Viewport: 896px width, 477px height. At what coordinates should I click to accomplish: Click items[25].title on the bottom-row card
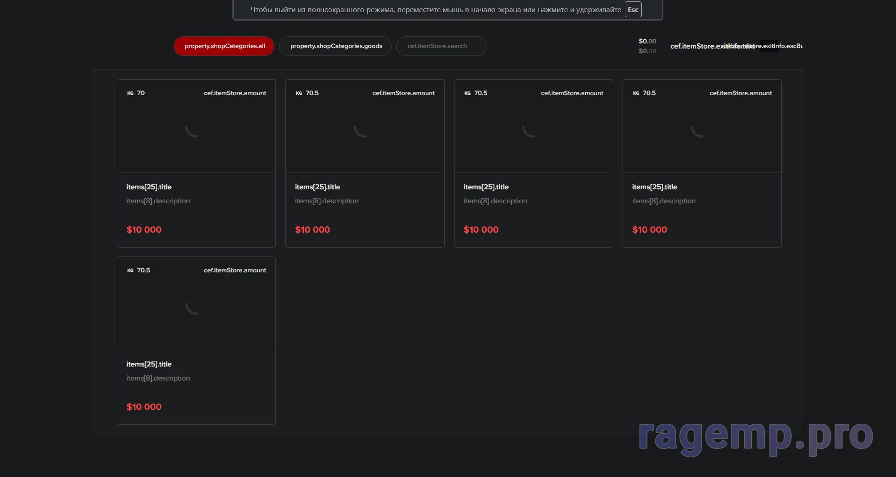[149, 364]
